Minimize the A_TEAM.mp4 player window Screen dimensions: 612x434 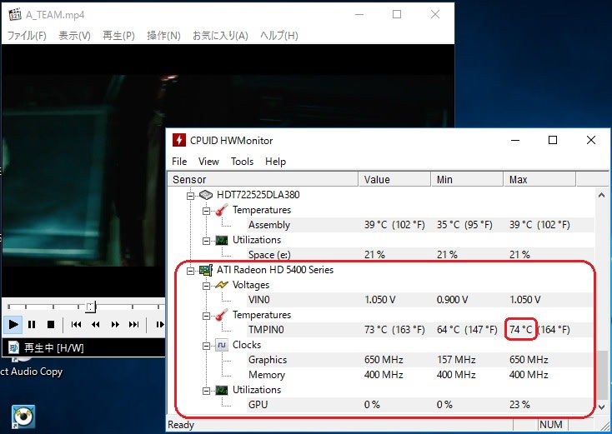pos(359,15)
